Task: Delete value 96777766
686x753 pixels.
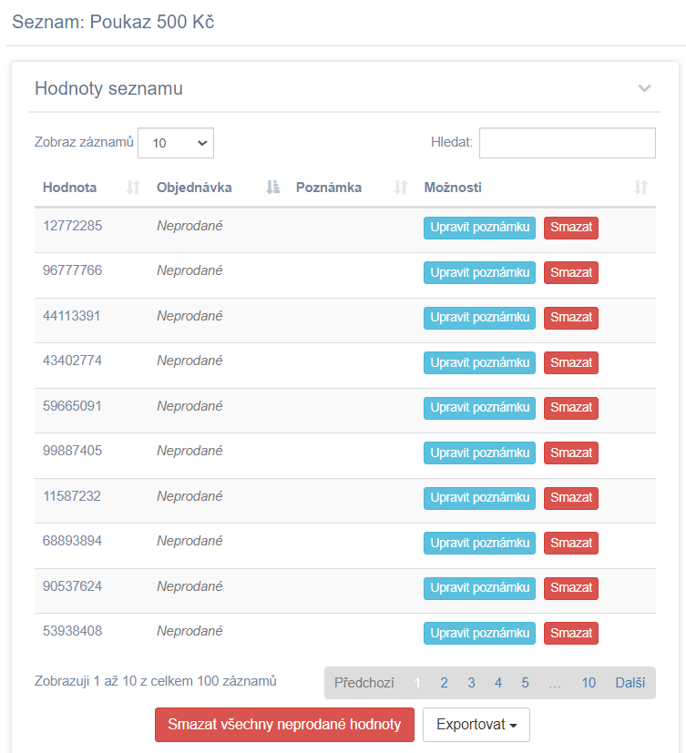Action: coord(571,273)
